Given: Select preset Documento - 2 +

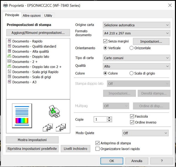Looking at the screenshot, I should click(x=25, y=62).
